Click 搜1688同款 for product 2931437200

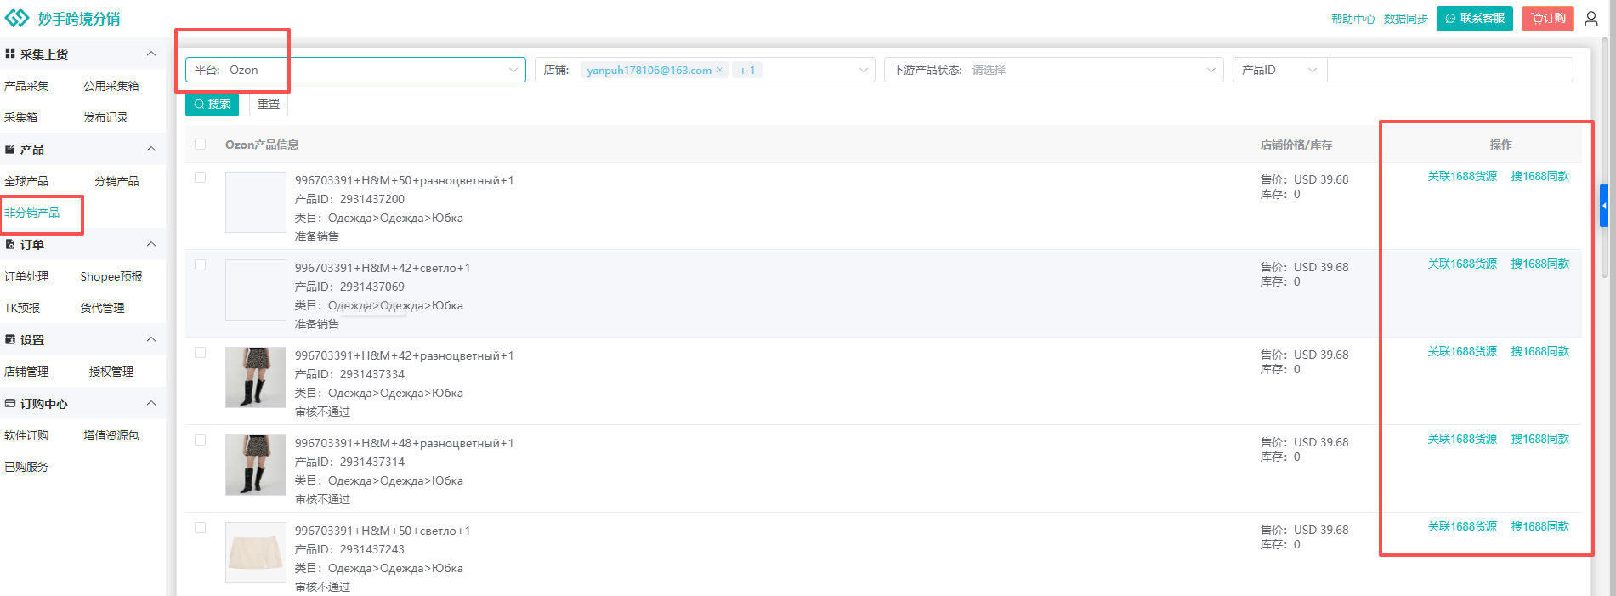point(1539,176)
